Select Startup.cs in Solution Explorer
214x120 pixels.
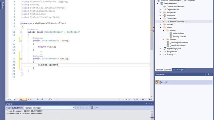(171, 54)
